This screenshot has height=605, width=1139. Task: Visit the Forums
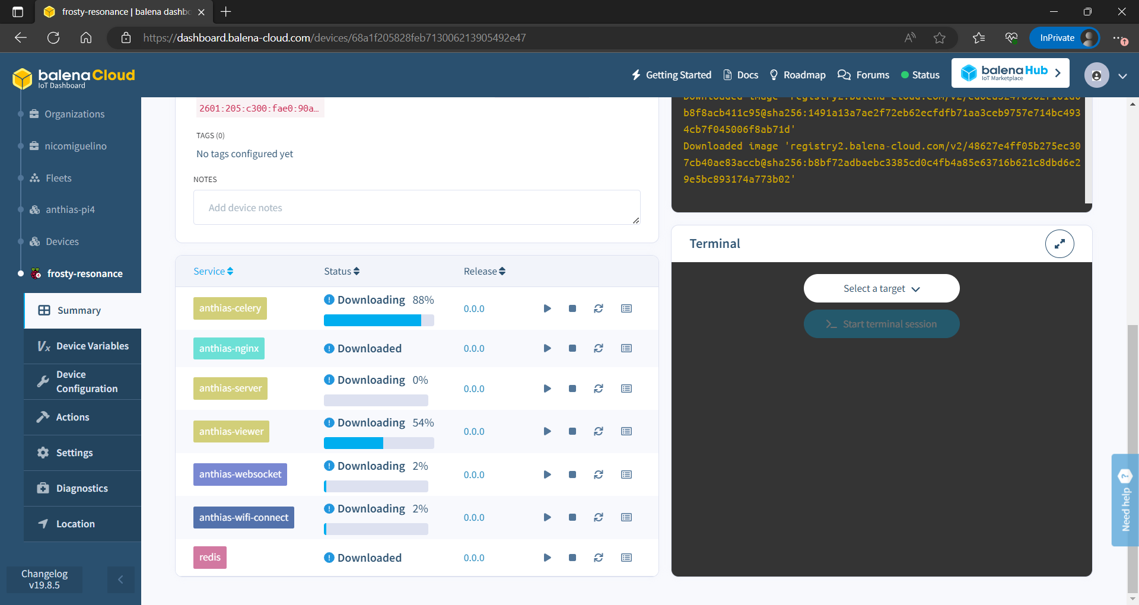[864, 75]
